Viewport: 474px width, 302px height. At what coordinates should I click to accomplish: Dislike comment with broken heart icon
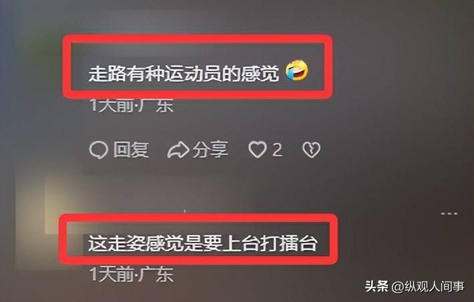[311, 150]
